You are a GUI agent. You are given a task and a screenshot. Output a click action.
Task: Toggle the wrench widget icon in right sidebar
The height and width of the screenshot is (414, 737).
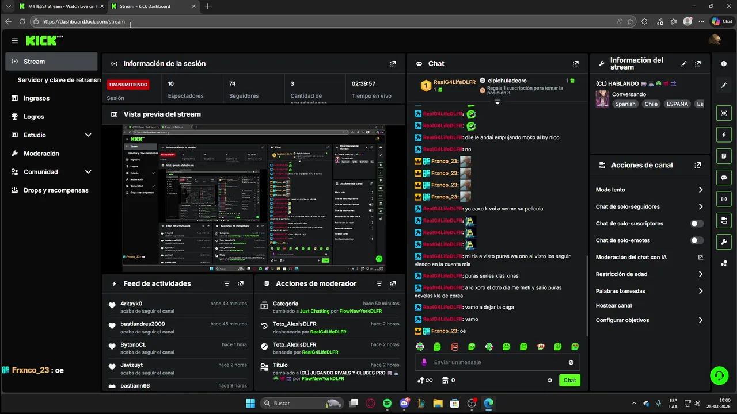724,241
